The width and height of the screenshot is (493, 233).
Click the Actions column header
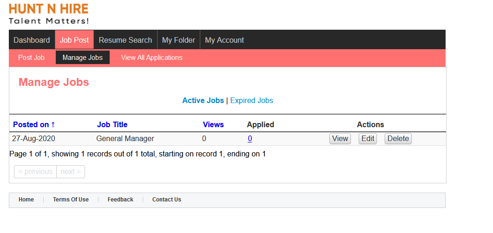370,125
